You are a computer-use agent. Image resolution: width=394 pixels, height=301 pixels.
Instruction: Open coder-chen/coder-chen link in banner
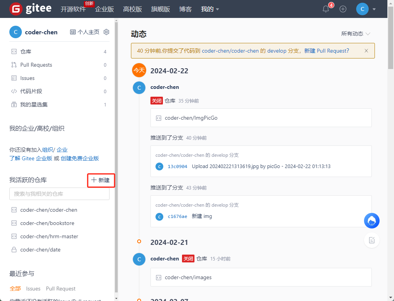[230, 51]
